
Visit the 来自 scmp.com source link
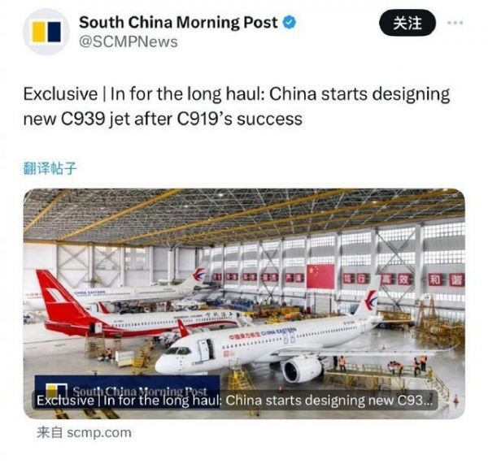tap(84, 432)
